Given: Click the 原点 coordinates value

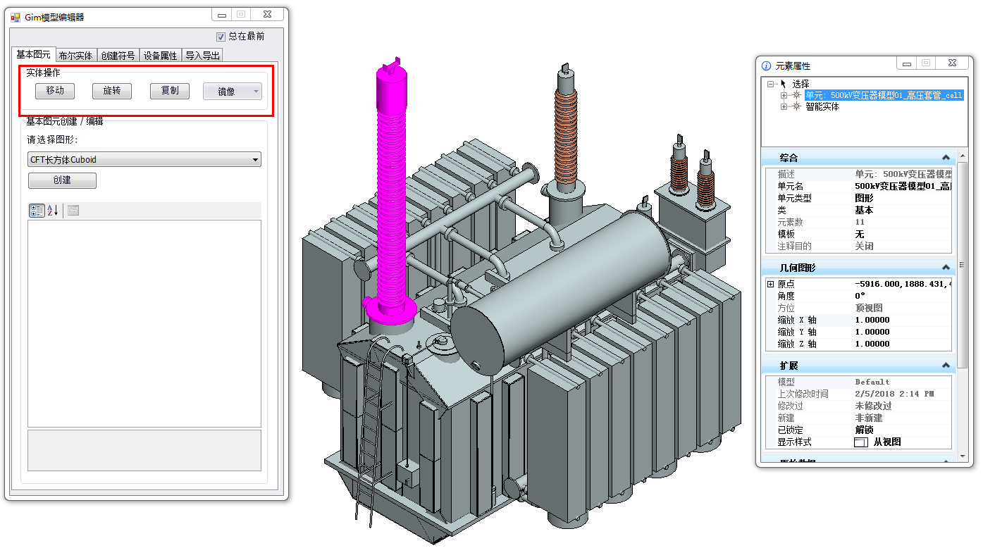Looking at the screenshot, I should click(x=902, y=284).
